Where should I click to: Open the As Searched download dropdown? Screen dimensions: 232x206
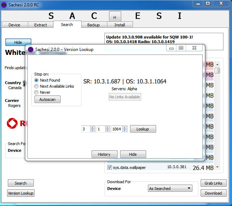click(170, 189)
